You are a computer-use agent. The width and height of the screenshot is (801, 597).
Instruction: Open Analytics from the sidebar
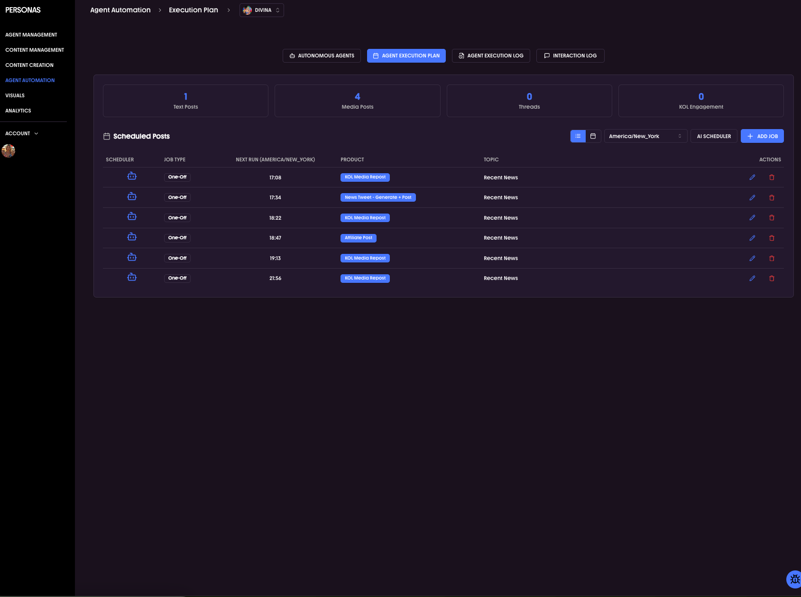click(x=18, y=111)
